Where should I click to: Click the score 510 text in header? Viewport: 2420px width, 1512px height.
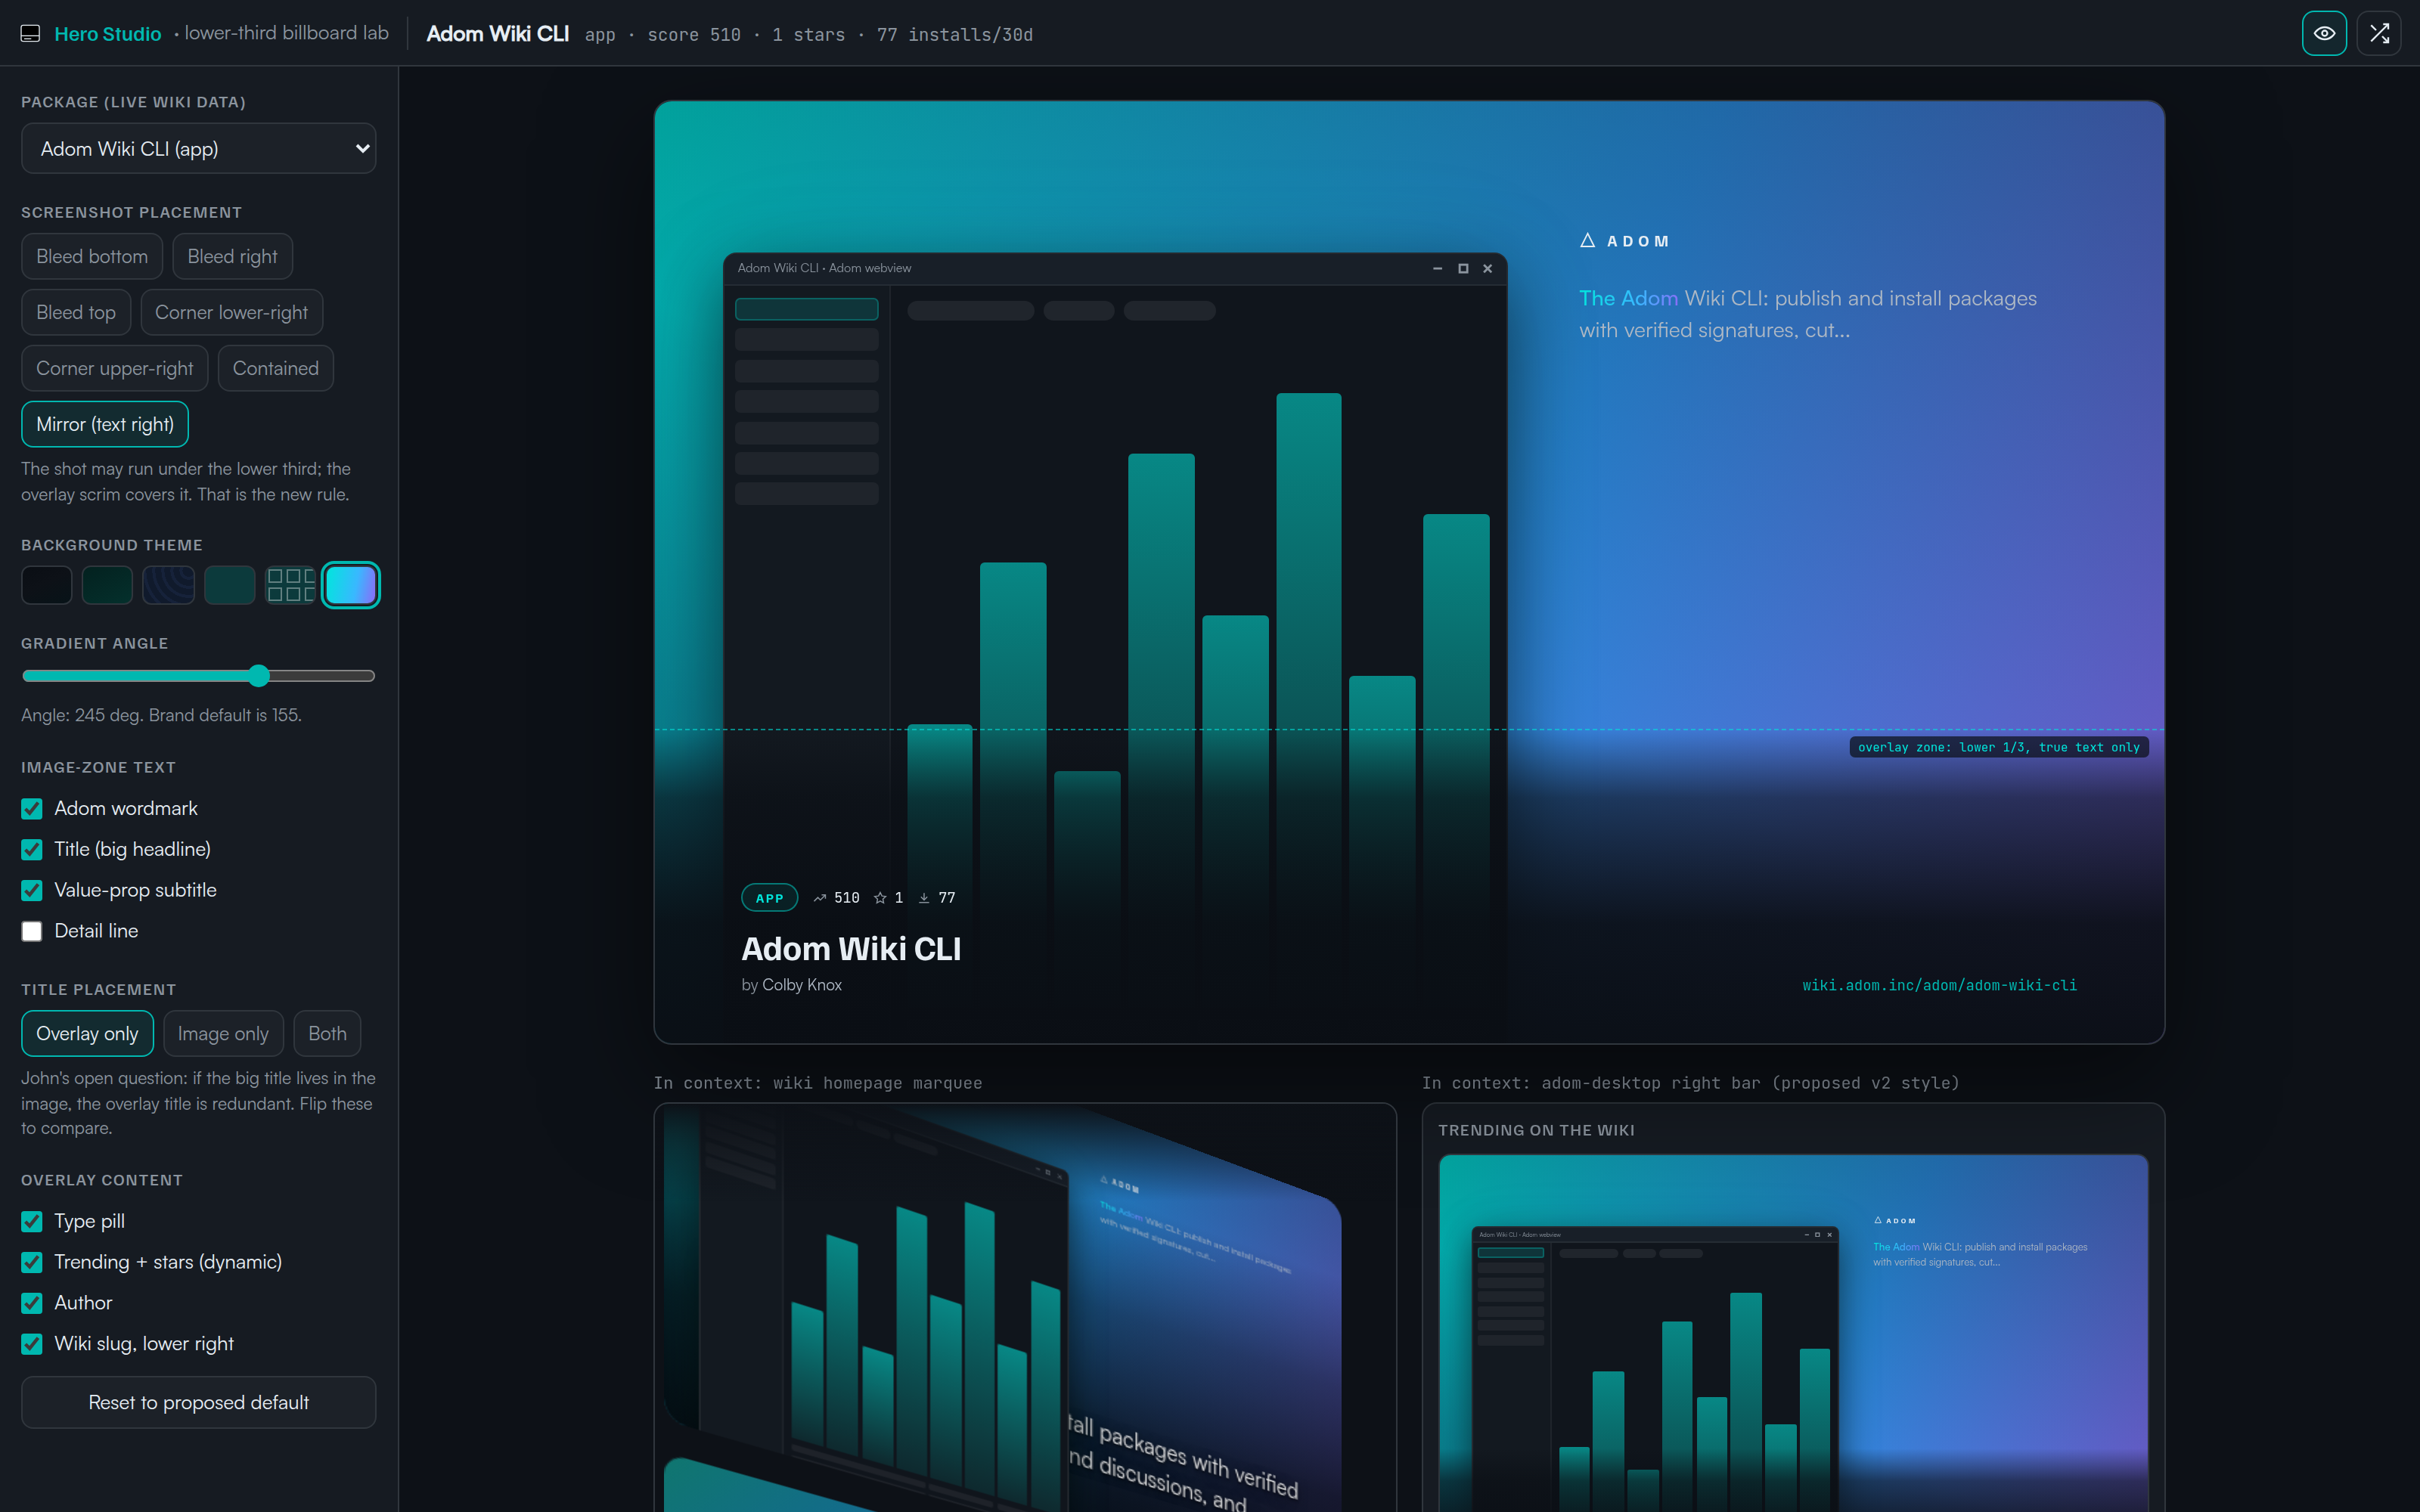point(694,35)
